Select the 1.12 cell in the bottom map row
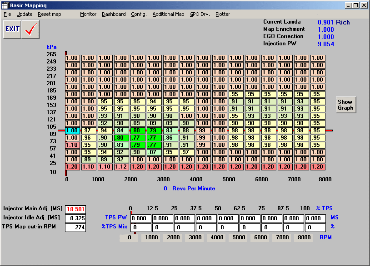Screen dimensions: 370x266 (x=121, y=167)
